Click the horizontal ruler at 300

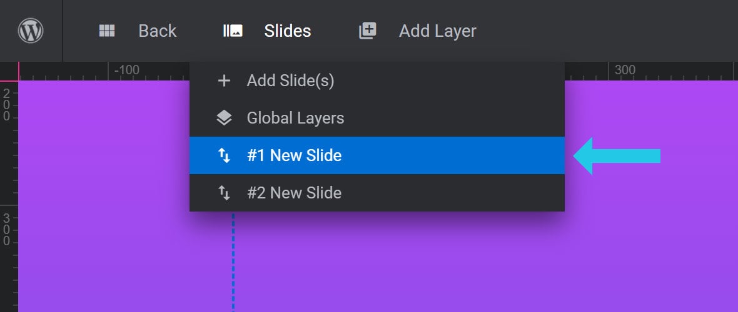pos(625,71)
